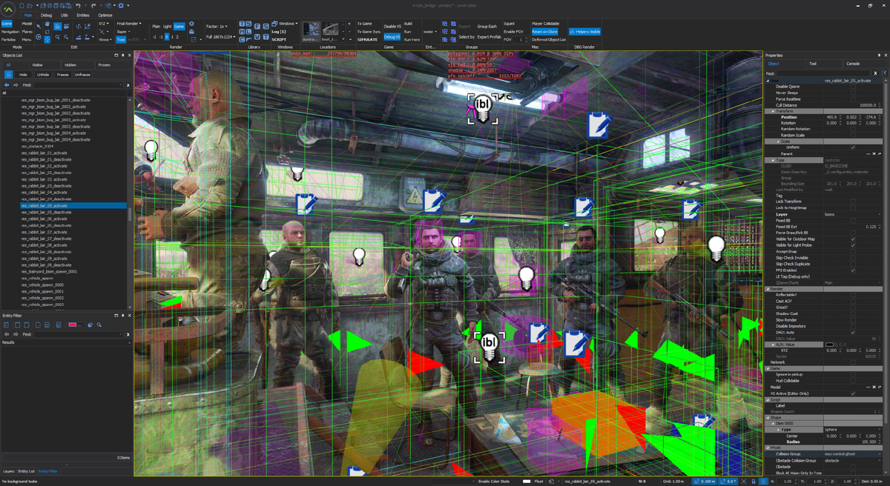Toggle the Reset on Clone option
Image resolution: width=890 pixels, height=486 pixels.
pyautogui.click(x=544, y=32)
